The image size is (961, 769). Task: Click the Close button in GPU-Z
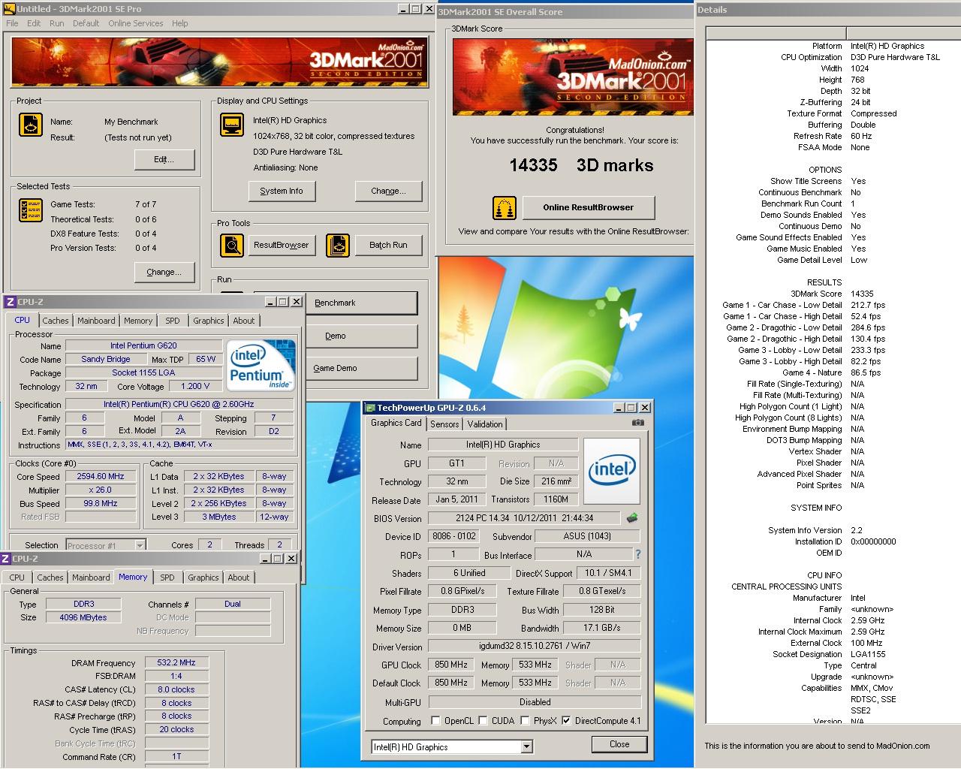[619, 744]
